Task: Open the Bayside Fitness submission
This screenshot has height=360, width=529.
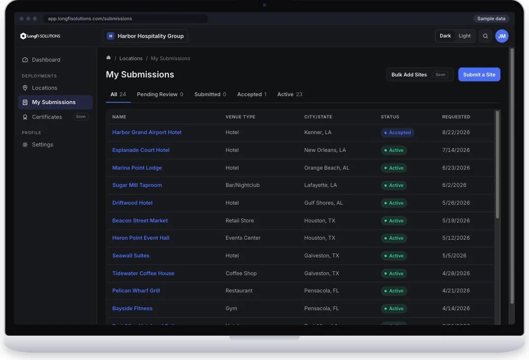Action: pos(132,308)
